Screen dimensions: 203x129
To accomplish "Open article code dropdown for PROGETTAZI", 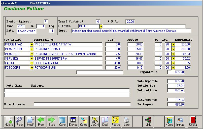I will 31,45.
